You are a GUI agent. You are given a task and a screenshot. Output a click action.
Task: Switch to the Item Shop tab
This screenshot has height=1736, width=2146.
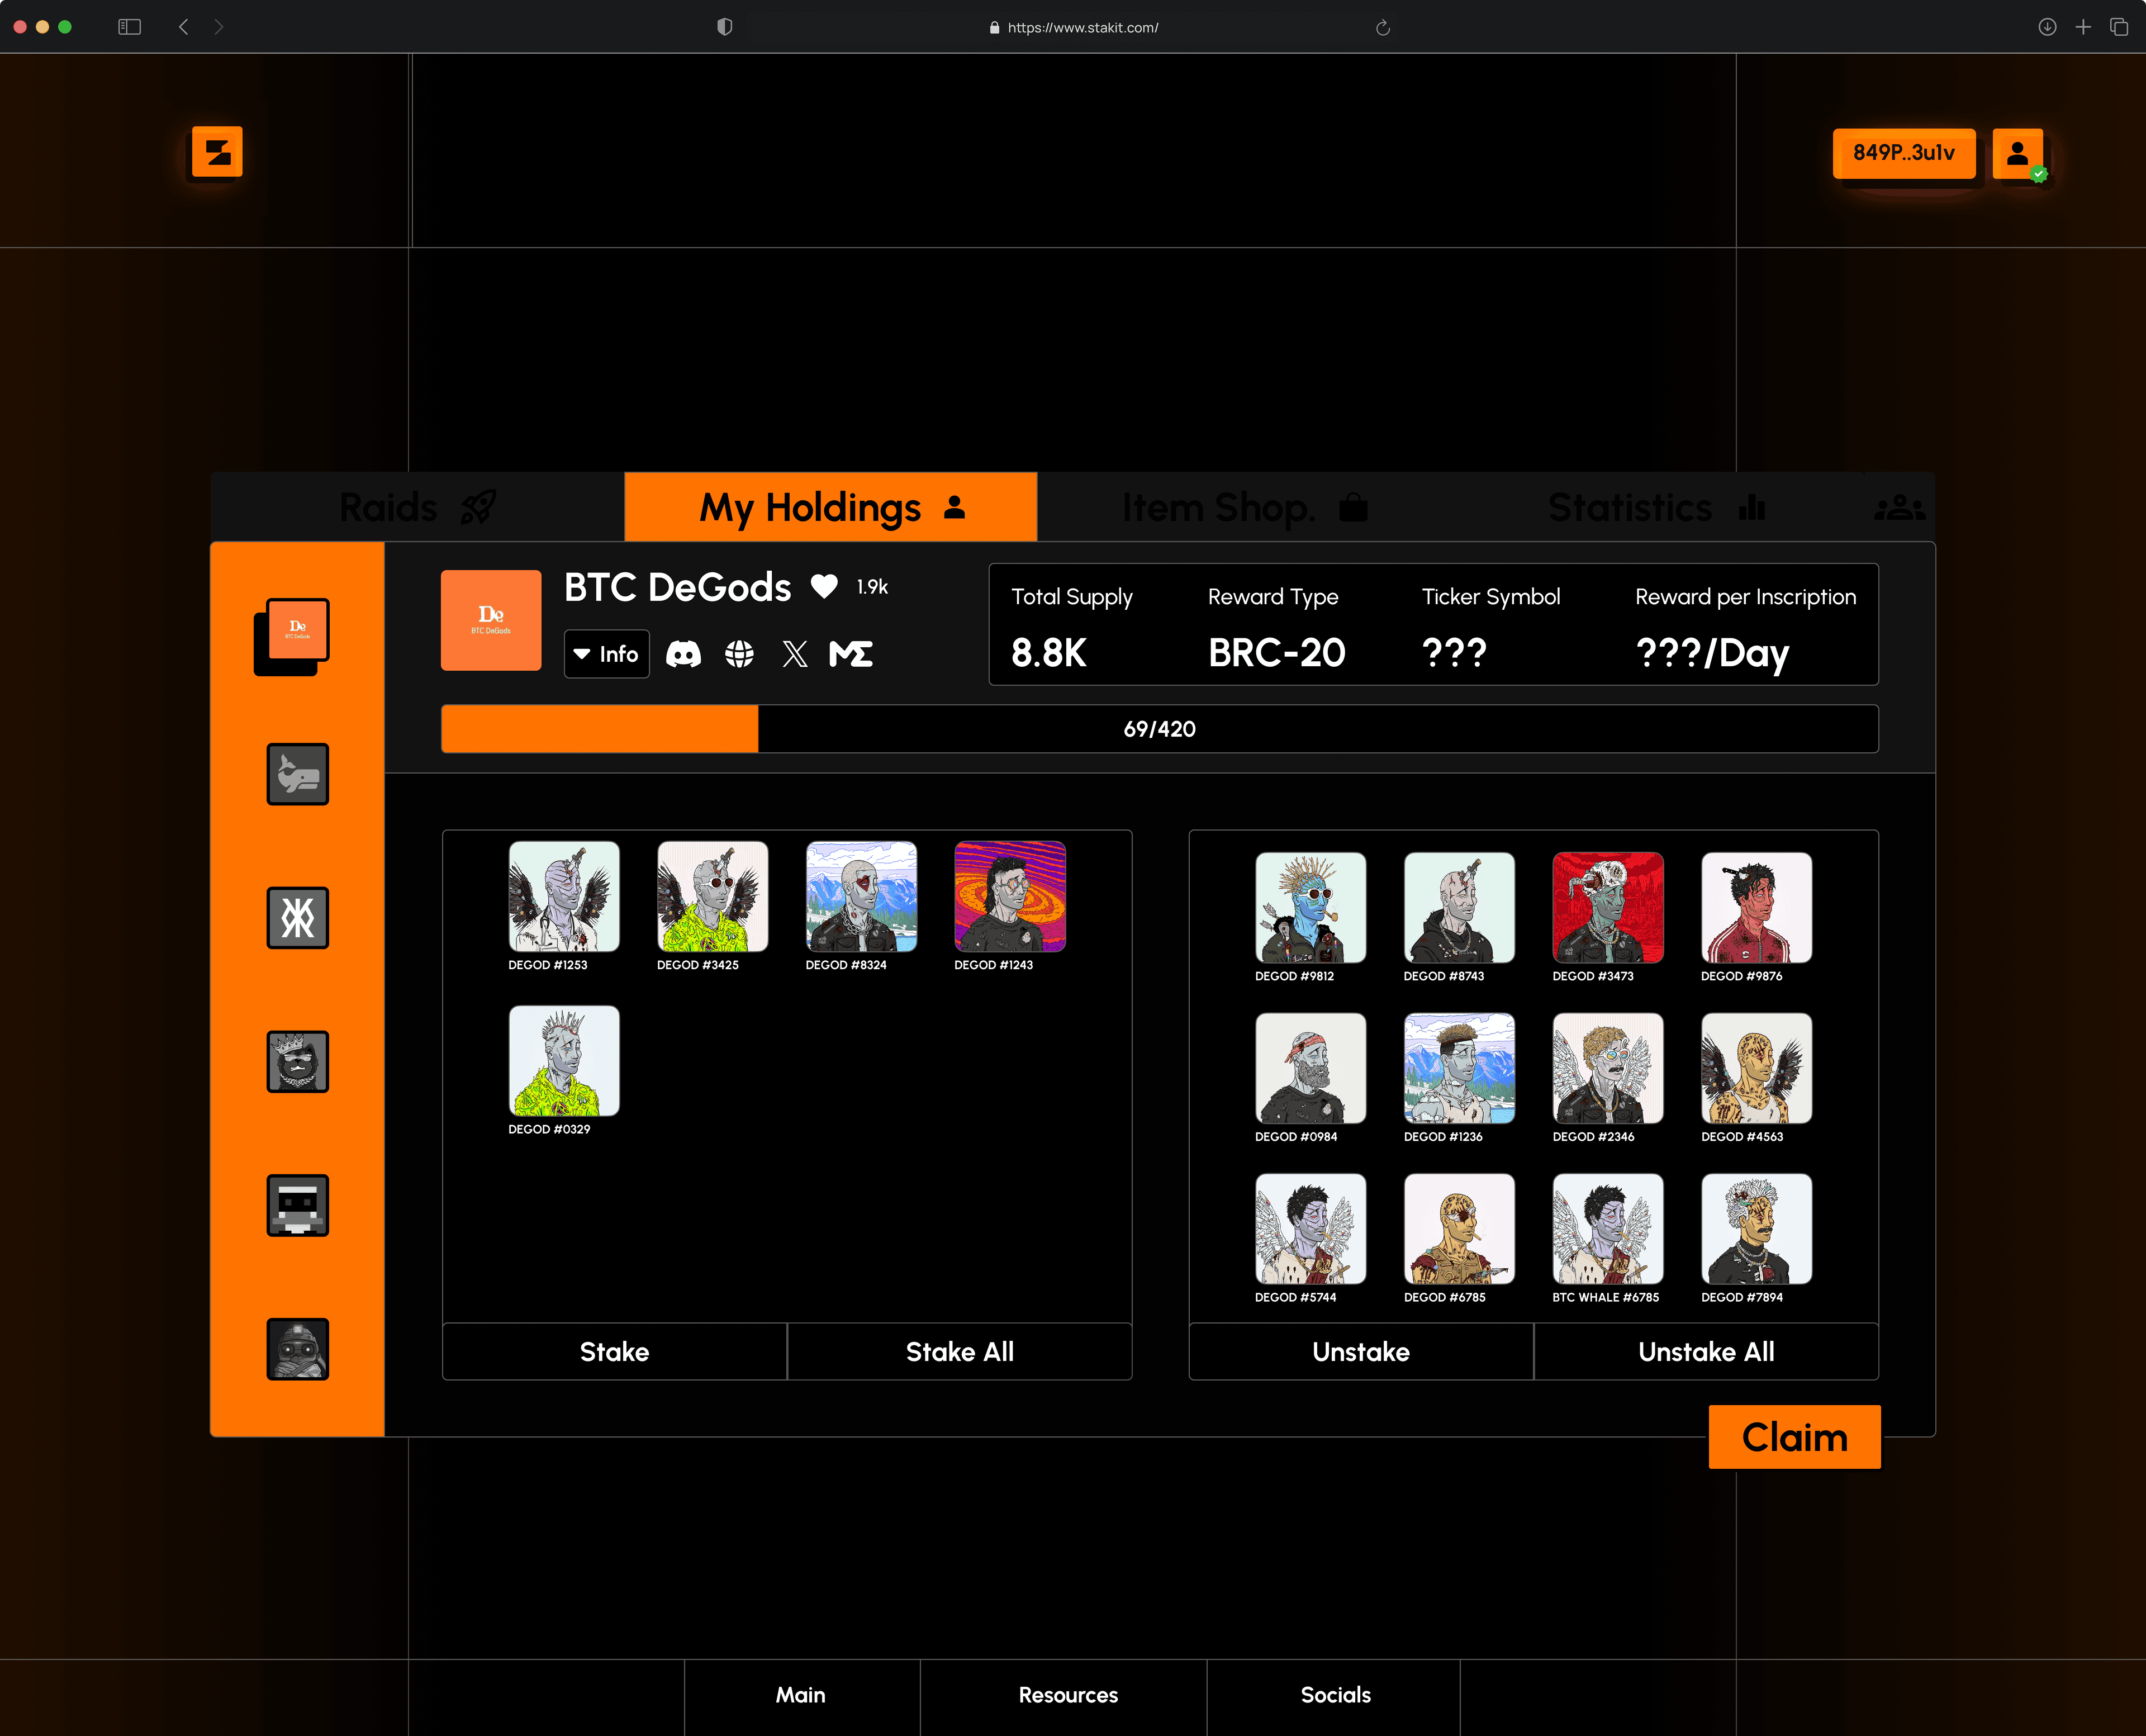pyautogui.click(x=1244, y=507)
